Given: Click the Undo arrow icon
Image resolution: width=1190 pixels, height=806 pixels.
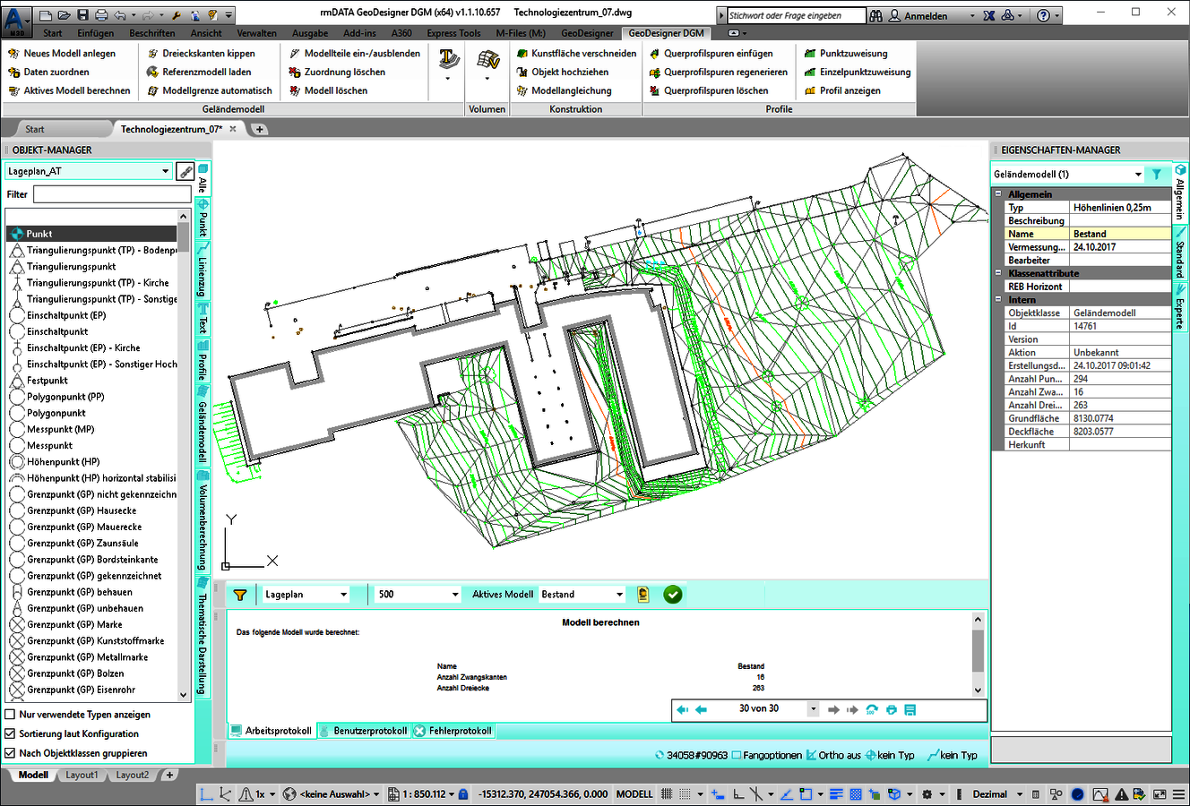Looking at the screenshot, I should [x=122, y=15].
